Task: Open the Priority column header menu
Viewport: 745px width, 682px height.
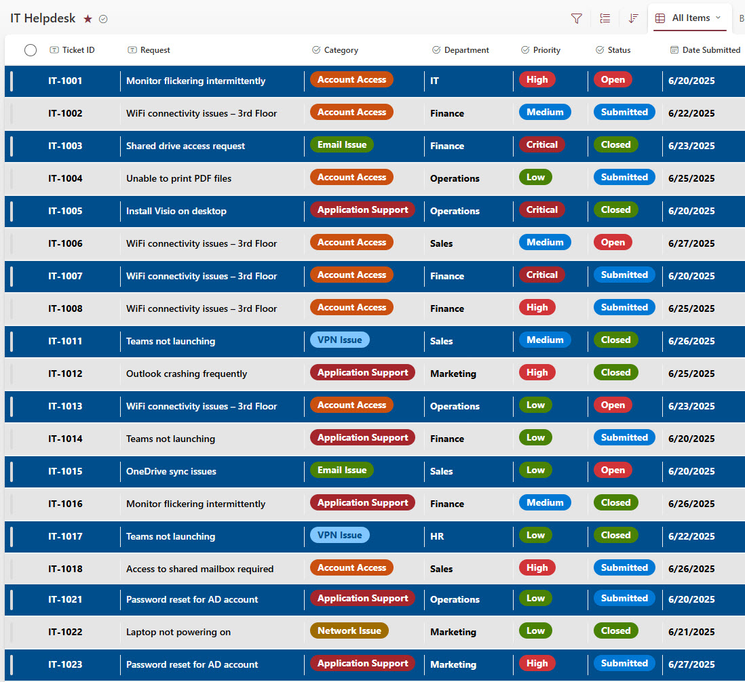Action: click(546, 50)
